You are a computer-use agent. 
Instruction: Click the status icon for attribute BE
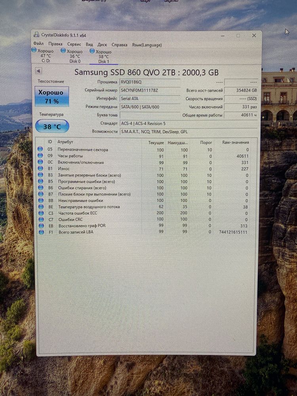tap(41, 206)
